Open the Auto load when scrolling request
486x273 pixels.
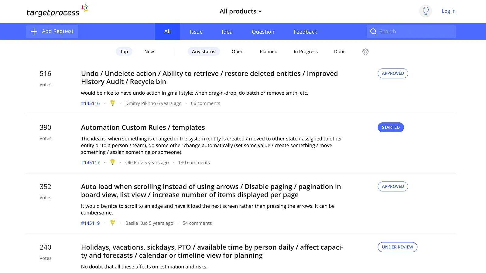click(211, 191)
